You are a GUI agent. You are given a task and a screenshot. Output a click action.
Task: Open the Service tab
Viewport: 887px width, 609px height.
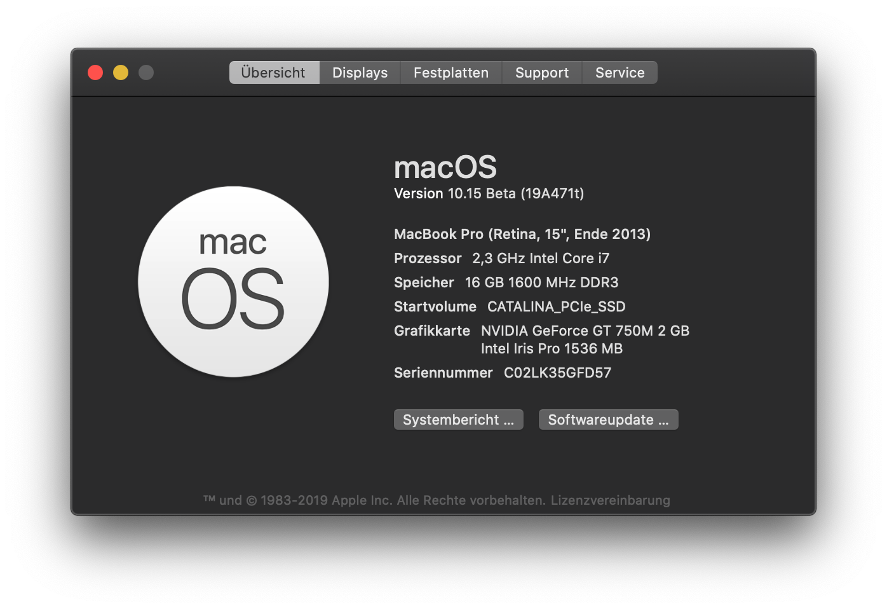click(x=620, y=72)
